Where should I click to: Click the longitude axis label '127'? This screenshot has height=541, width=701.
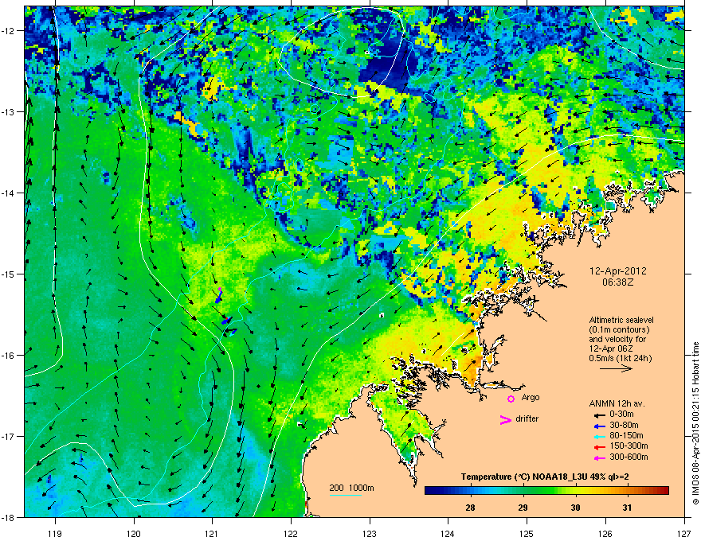pos(684,533)
